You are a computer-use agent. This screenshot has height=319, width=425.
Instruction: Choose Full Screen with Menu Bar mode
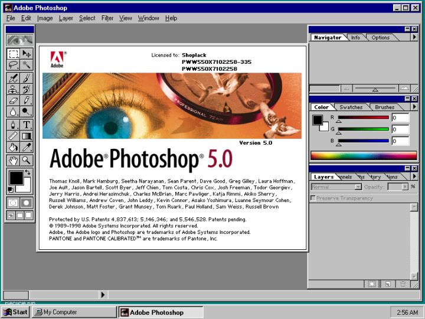pos(20,216)
